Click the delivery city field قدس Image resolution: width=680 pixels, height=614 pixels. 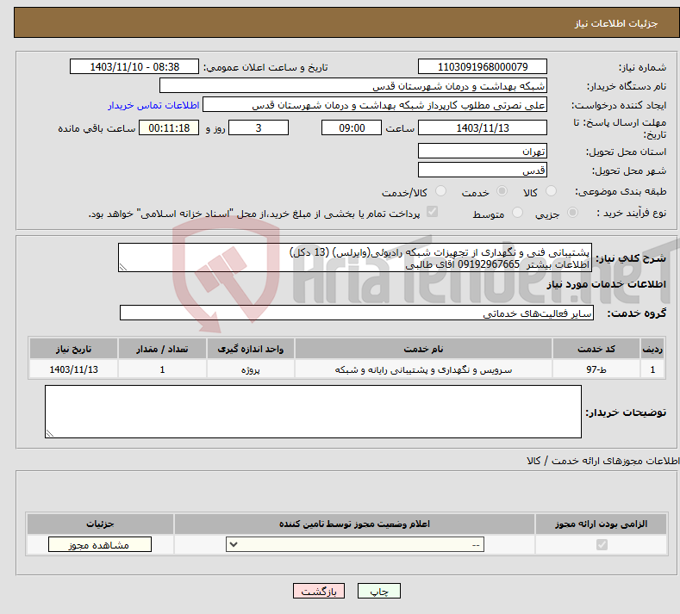[x=483, y=170]
